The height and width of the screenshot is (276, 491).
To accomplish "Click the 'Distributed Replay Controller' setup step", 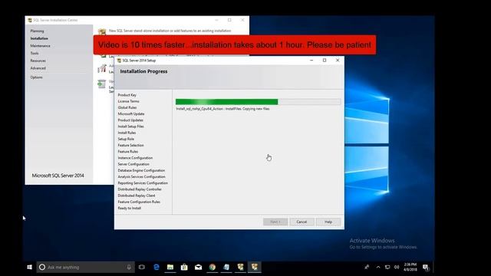I will click(140, 189).
